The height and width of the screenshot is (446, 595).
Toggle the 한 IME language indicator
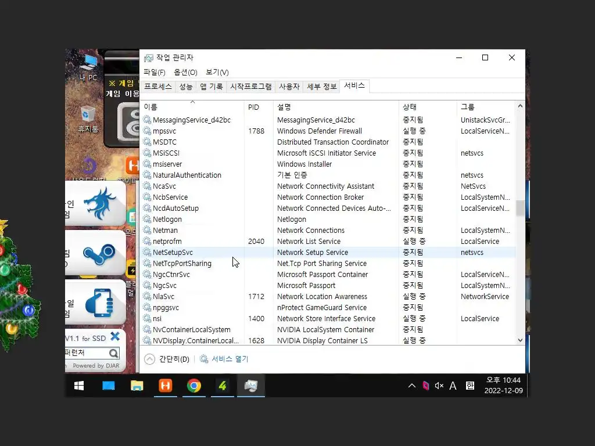tap(469, 386)
